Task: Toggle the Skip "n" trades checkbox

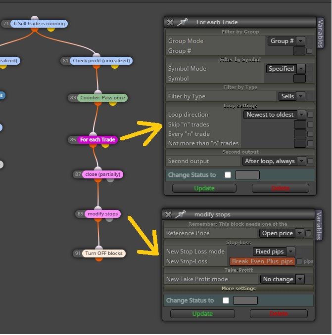Action: 310,125
